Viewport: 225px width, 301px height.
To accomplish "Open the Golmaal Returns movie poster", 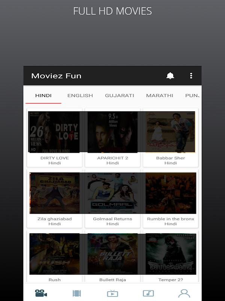I will click(x=112, y=193).
